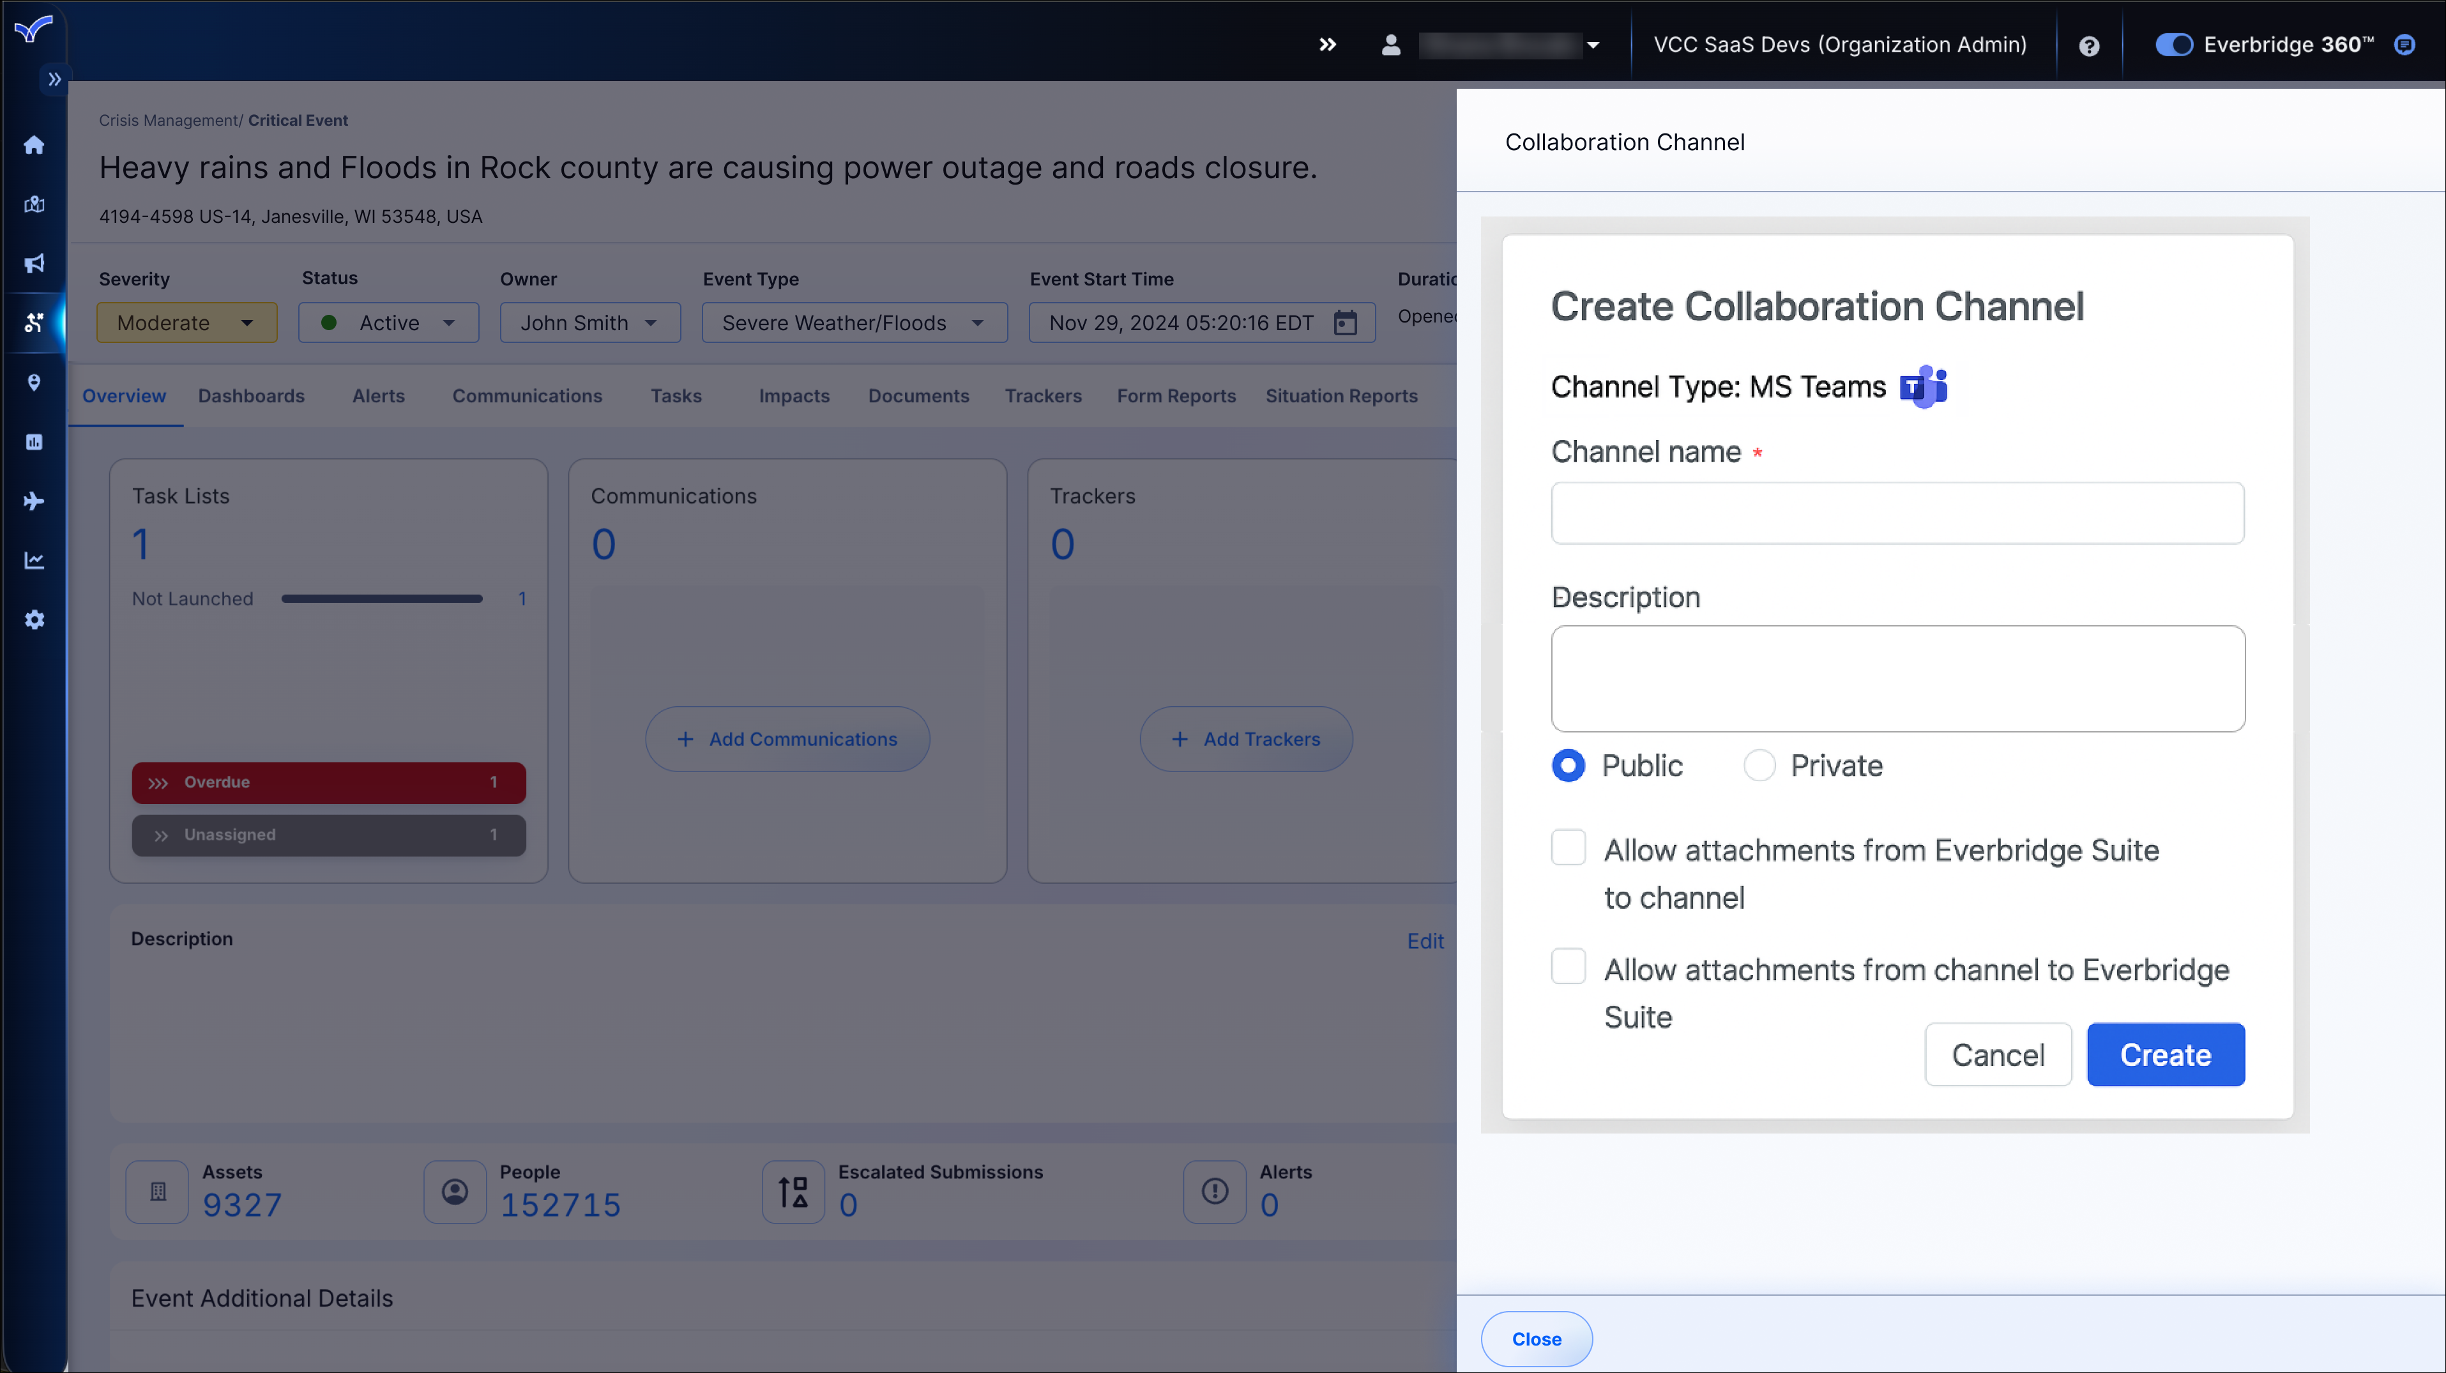This screenshot has width=2446, height=1373.
Task: Open the Situation Reports tab
Action: (1341, 396)
